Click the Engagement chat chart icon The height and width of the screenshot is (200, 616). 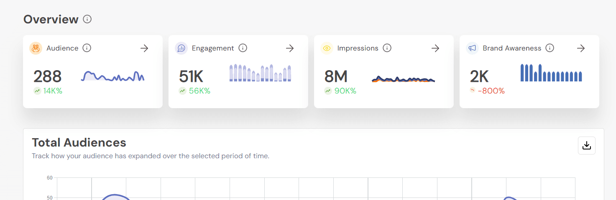pyautogui.click(x=181, y=48)
